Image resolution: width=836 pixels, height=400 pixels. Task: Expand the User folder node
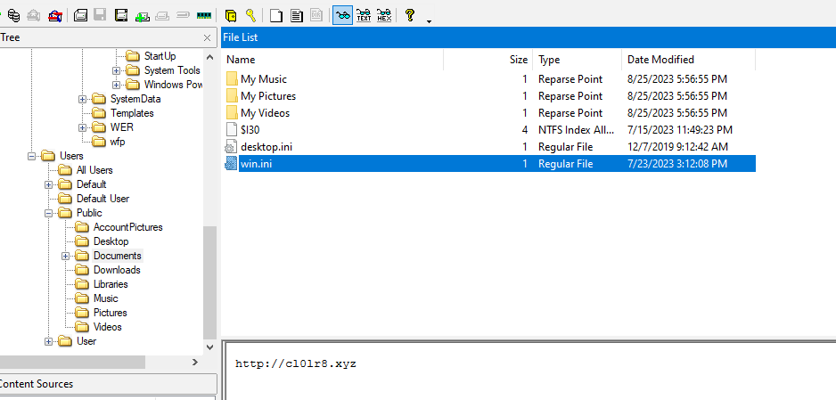[x=49, y=341]
